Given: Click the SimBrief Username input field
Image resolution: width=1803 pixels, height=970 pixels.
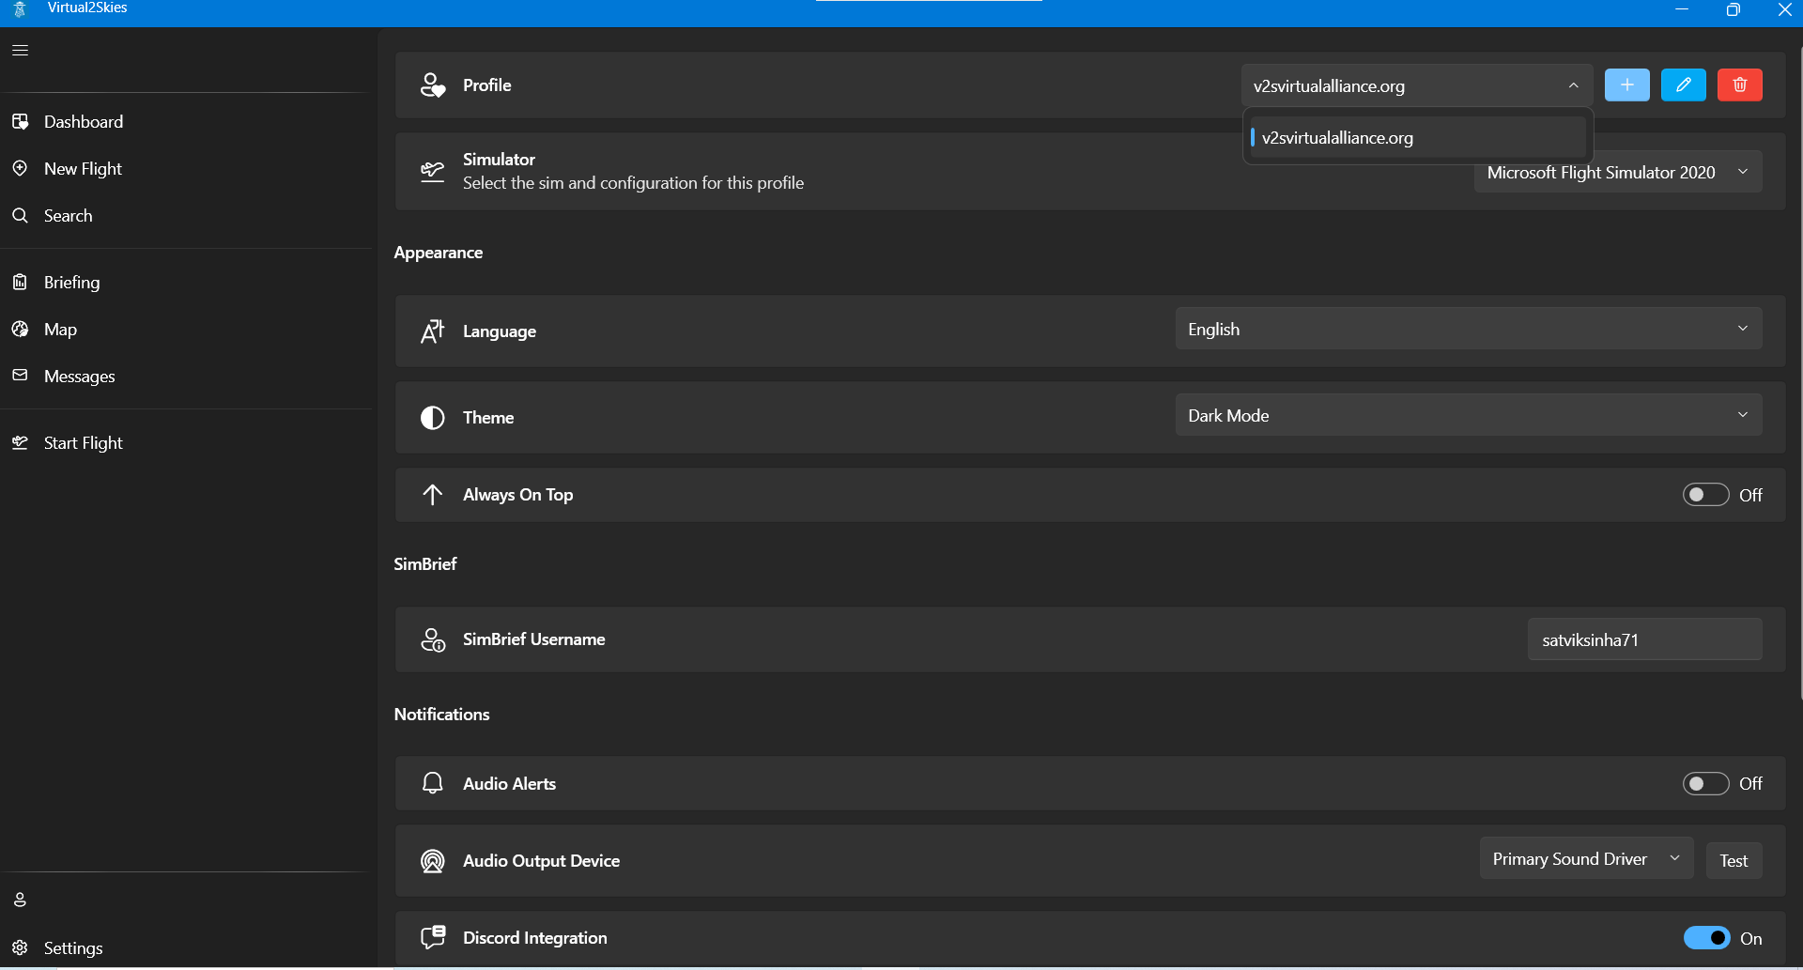Looking at the screenshot, I should pyautogui.click(x=1645, y=639).
